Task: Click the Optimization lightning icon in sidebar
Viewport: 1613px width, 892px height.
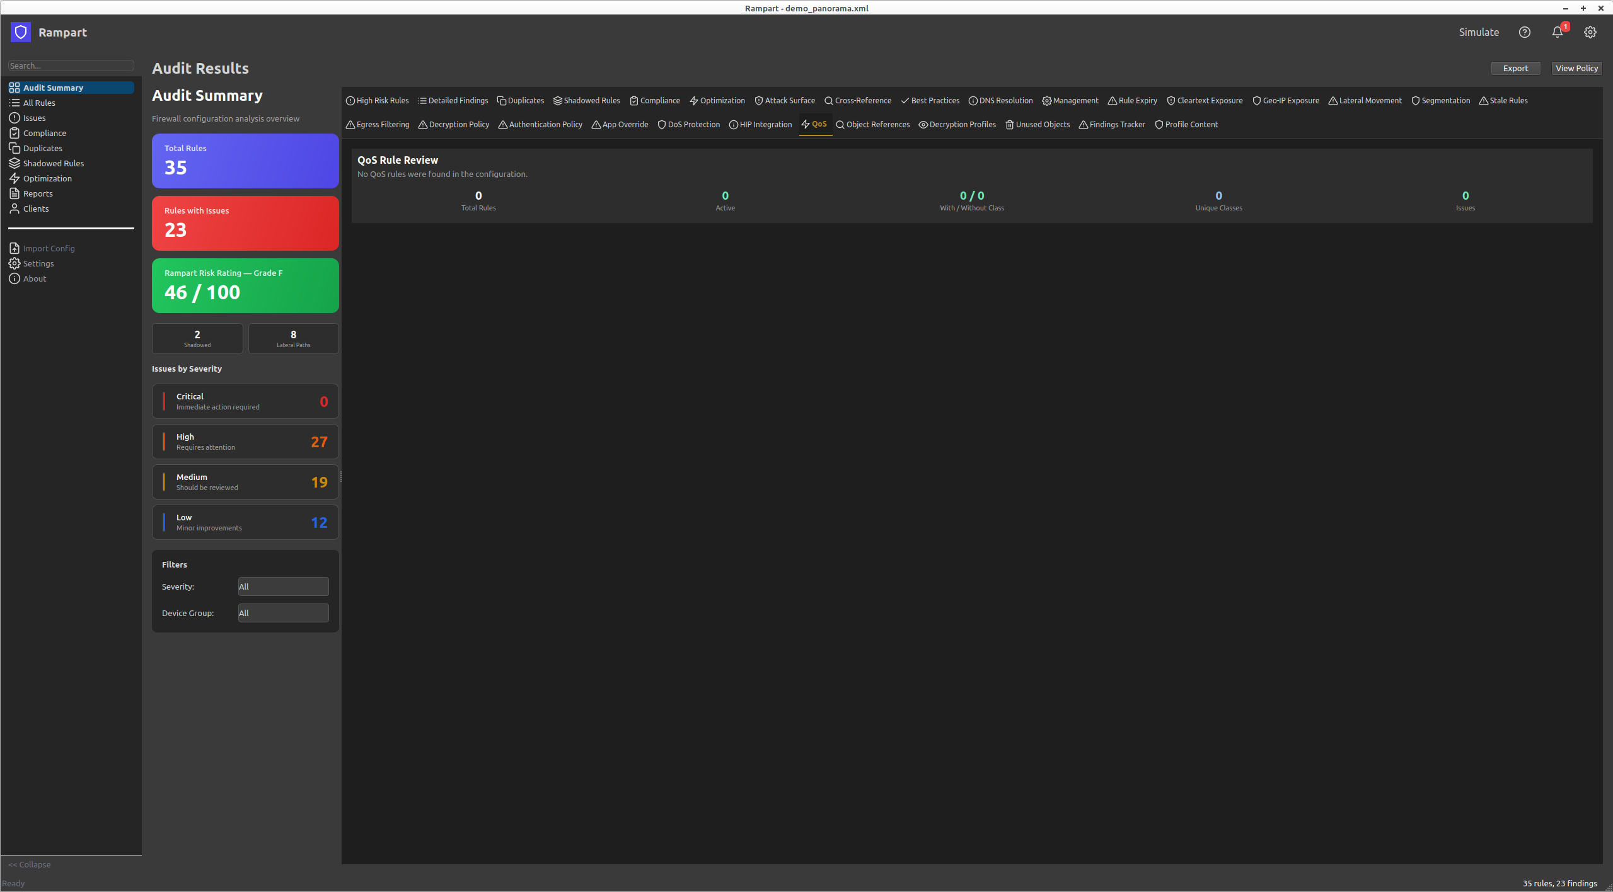Action: coord(14,178)
